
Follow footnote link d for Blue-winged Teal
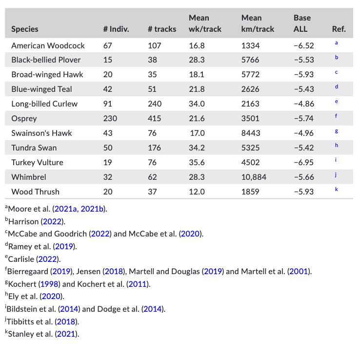point(337,86)
